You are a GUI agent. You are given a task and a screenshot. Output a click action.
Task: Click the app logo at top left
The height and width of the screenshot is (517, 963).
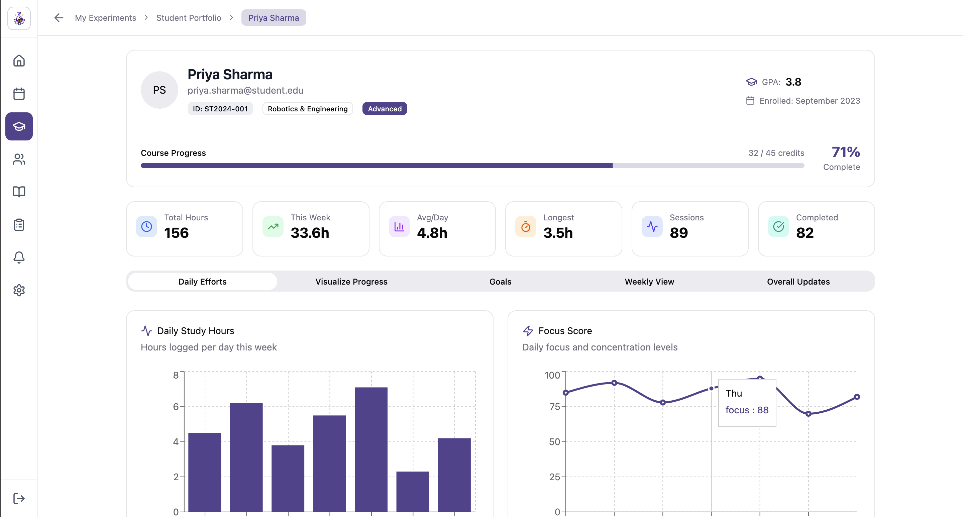(19, 18)
